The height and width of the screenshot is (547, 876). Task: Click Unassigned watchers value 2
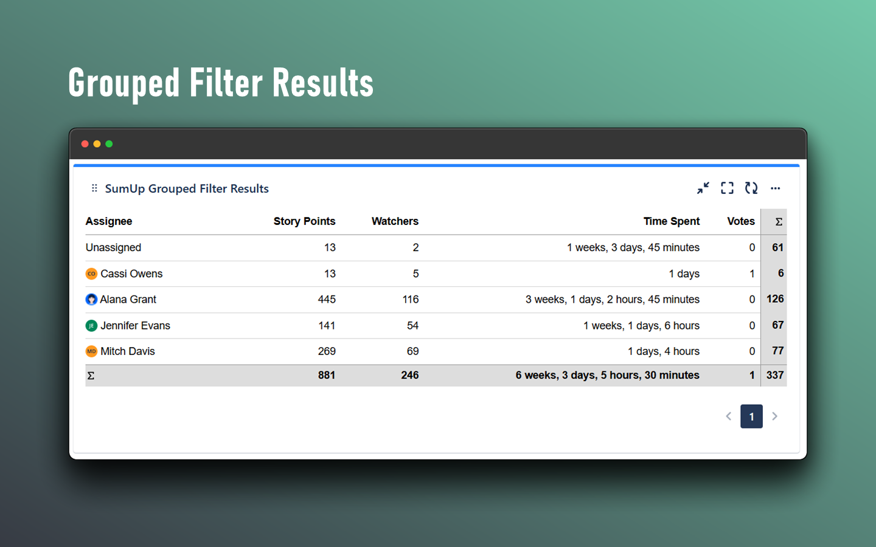[415, 247]
